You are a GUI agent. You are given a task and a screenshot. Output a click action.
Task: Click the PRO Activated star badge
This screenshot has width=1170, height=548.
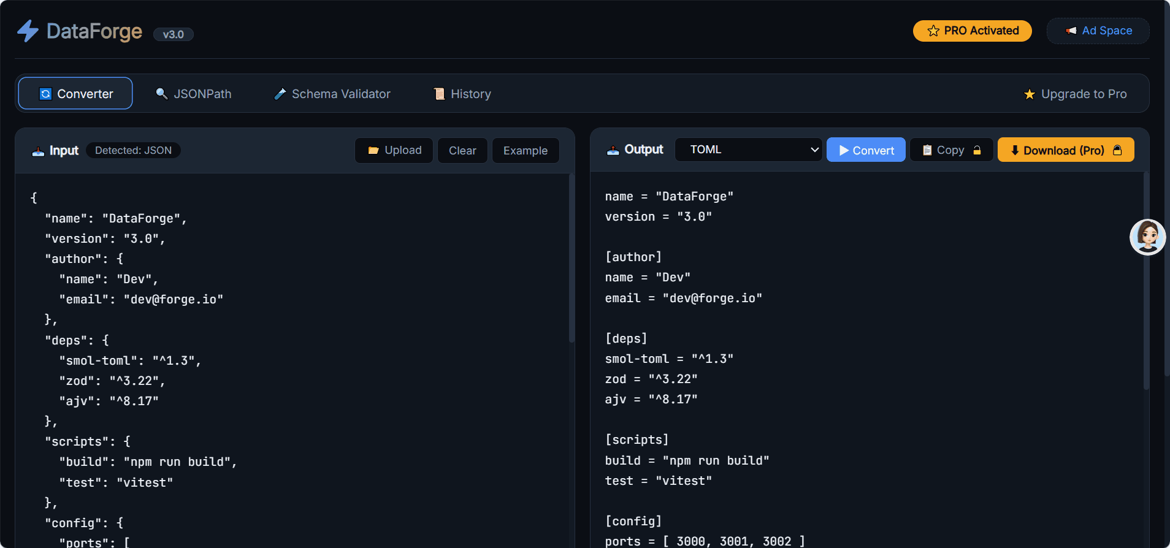point(973,31)
